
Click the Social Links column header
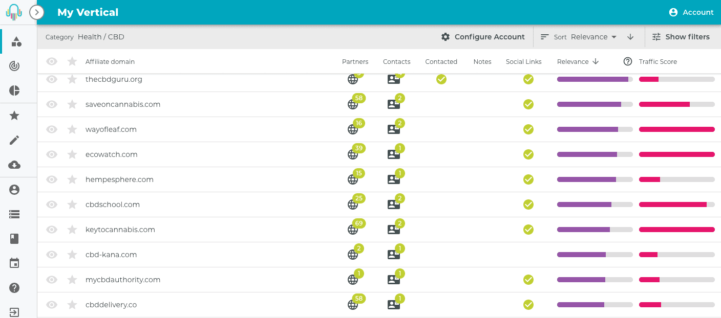(x=524, y=61)
